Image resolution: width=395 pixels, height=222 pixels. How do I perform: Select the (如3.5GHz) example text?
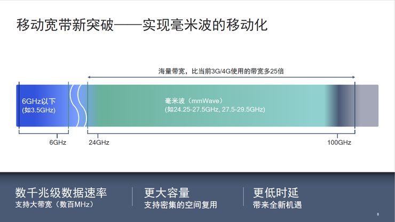pos(38,110)
